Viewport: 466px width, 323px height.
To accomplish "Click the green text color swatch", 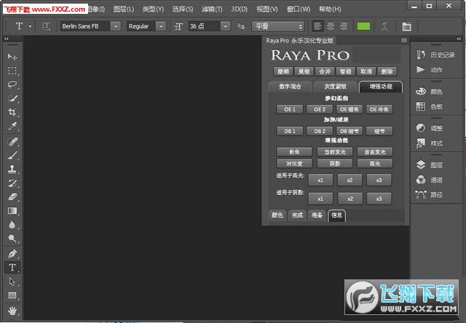I will (x=363, y=26).
